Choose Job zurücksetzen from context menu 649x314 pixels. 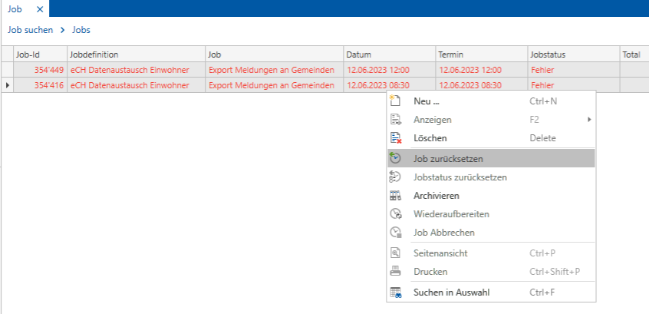(x=448, y=158)
